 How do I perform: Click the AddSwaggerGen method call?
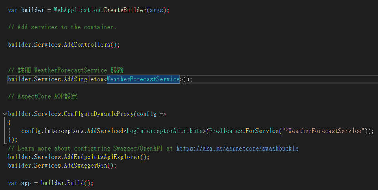pos(85,165)
